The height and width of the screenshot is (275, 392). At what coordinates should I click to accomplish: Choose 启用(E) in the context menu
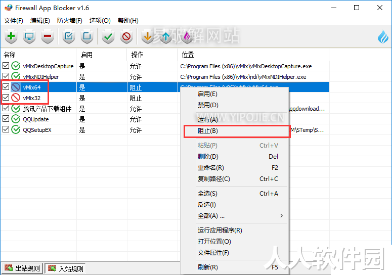coord(235,94)
